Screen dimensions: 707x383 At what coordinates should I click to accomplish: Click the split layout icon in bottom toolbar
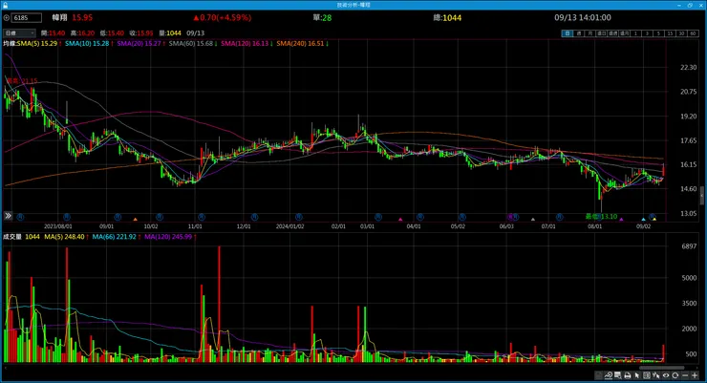point(647,375)
